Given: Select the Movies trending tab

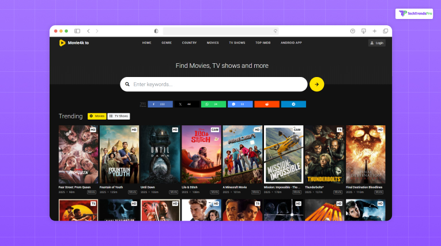Looking at the screenshot, I should click(x=97, y=116).
